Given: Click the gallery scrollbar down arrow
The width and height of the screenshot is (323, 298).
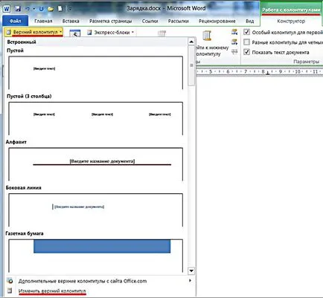Looking at the screenshot, I should tap(191, 271).
